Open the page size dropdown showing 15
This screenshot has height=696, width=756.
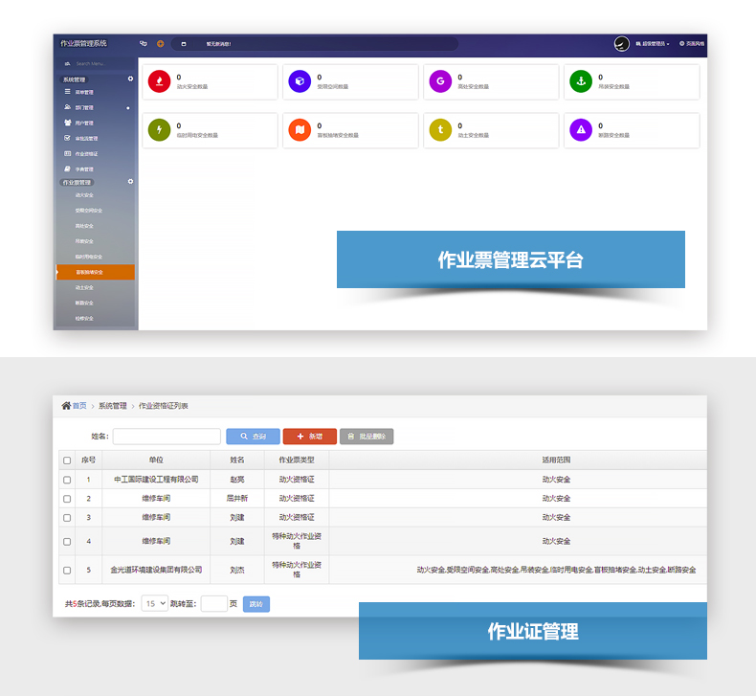pos(154,604)
